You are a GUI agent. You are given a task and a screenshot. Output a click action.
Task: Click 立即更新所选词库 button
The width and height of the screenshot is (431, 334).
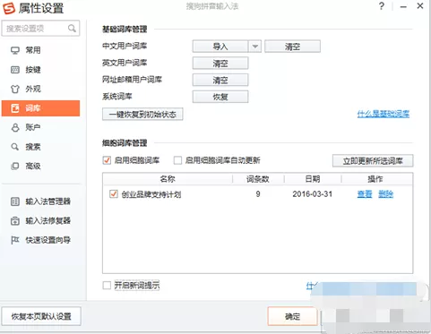click(373, 161)
